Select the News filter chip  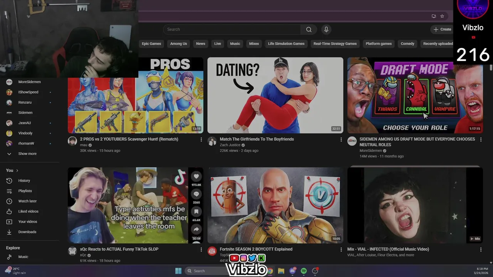tap(201, 43)
